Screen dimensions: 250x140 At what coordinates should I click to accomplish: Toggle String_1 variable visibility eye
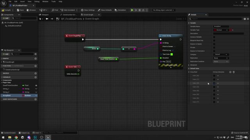[x=36, y=89]
